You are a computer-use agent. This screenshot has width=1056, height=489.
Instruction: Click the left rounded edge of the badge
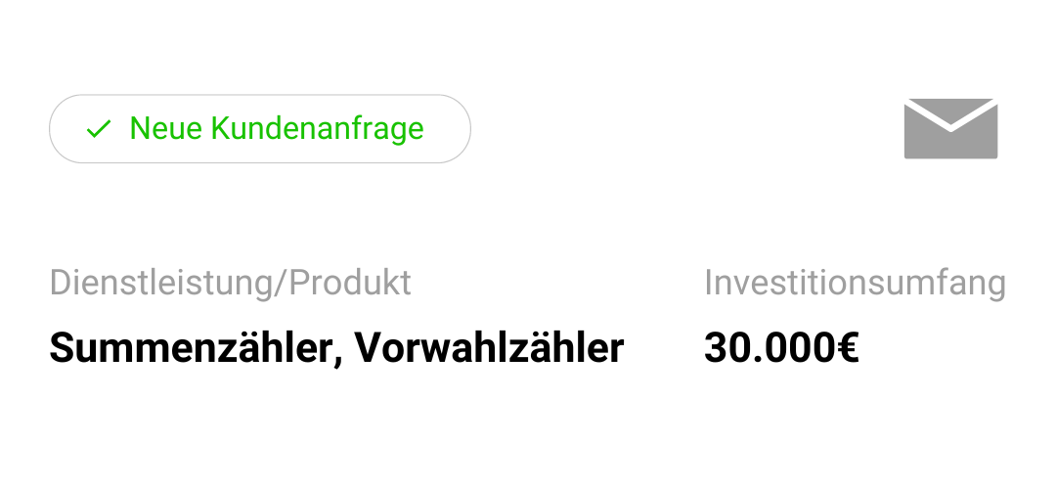coord(59,129)
